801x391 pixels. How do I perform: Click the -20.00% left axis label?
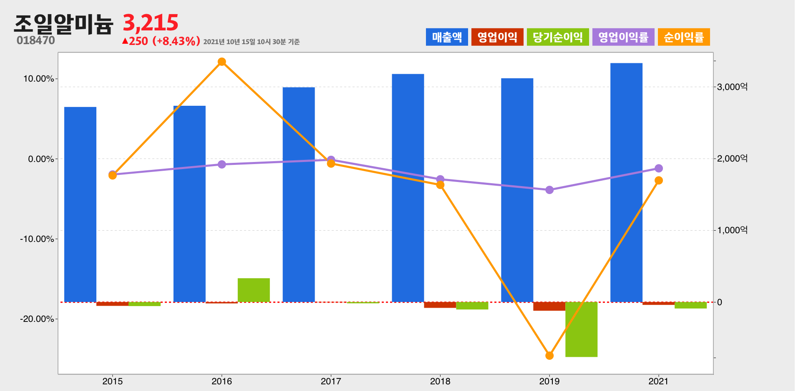tap(37, 319)
